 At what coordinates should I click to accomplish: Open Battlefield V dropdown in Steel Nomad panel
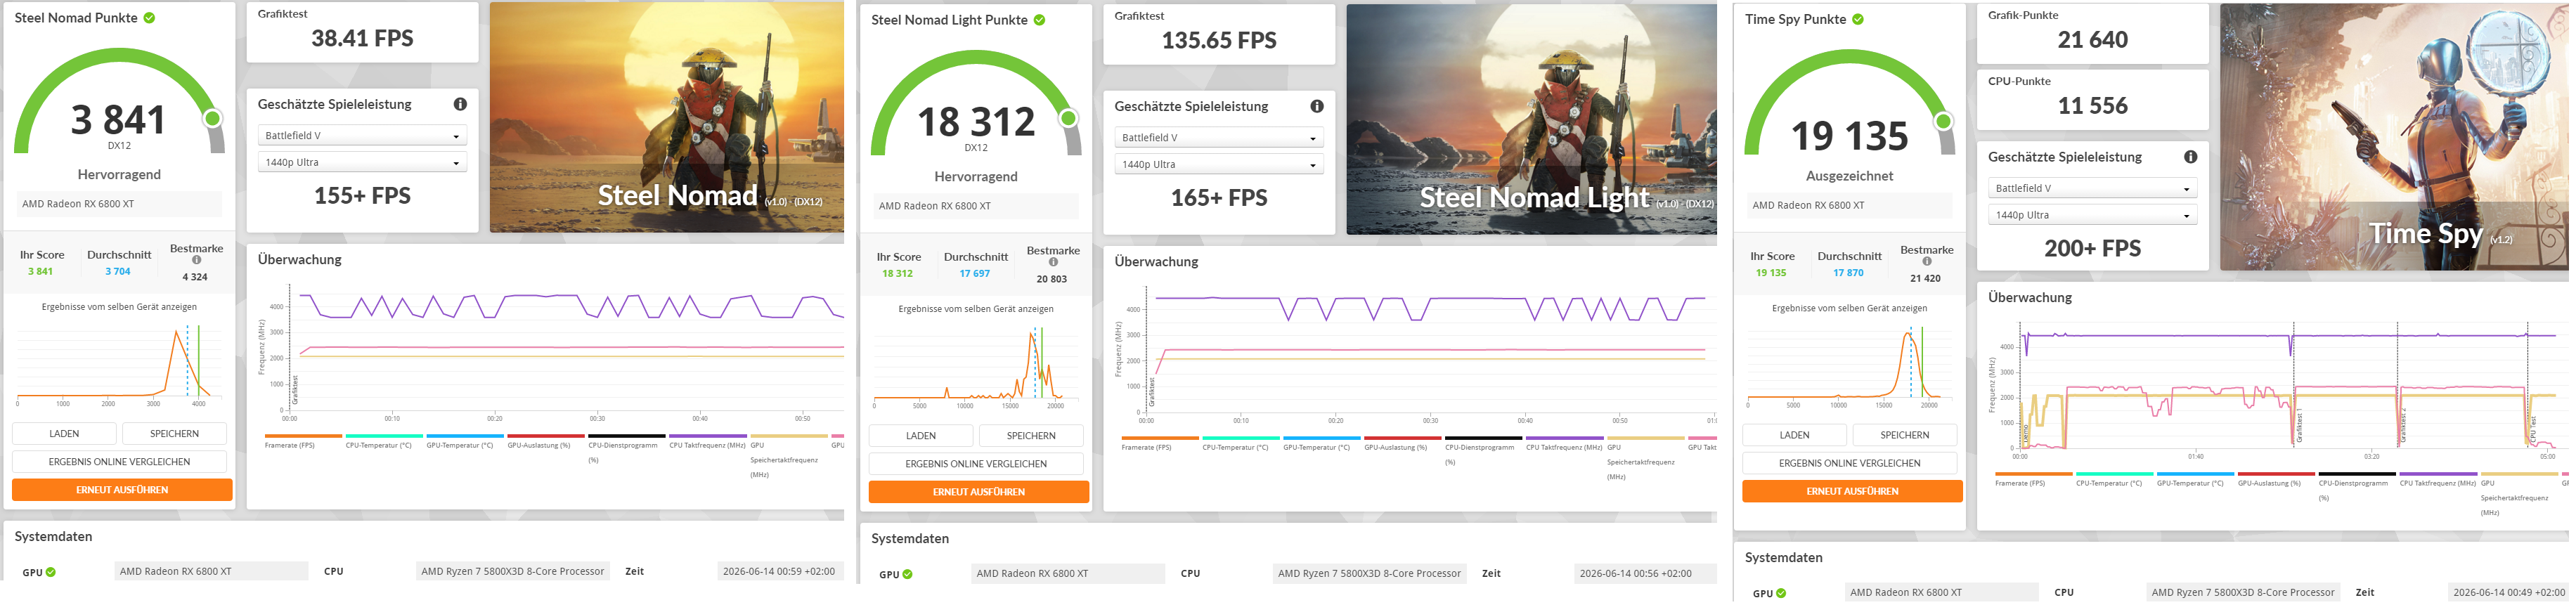tap(362, 136)
